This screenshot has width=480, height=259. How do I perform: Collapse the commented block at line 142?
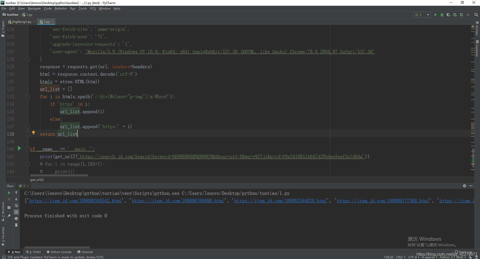point(28,164)
